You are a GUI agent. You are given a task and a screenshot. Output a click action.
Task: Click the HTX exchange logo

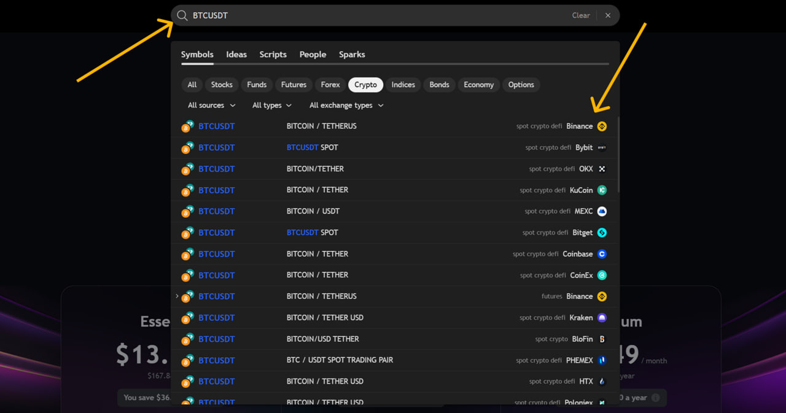(602, 382)
